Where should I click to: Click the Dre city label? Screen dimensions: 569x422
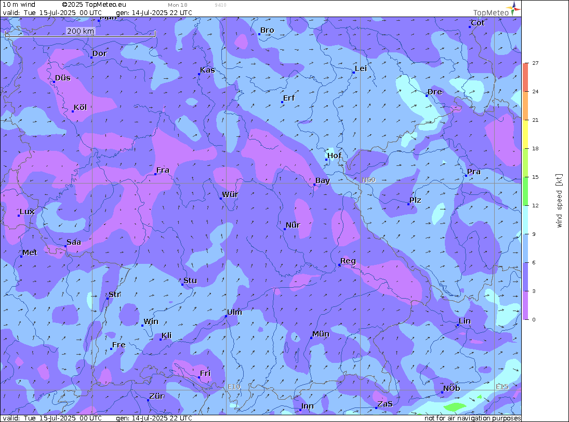435,92
